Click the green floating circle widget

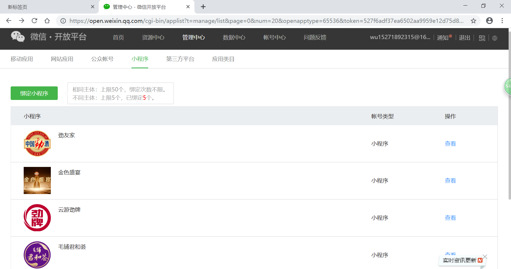click(508, 86)
